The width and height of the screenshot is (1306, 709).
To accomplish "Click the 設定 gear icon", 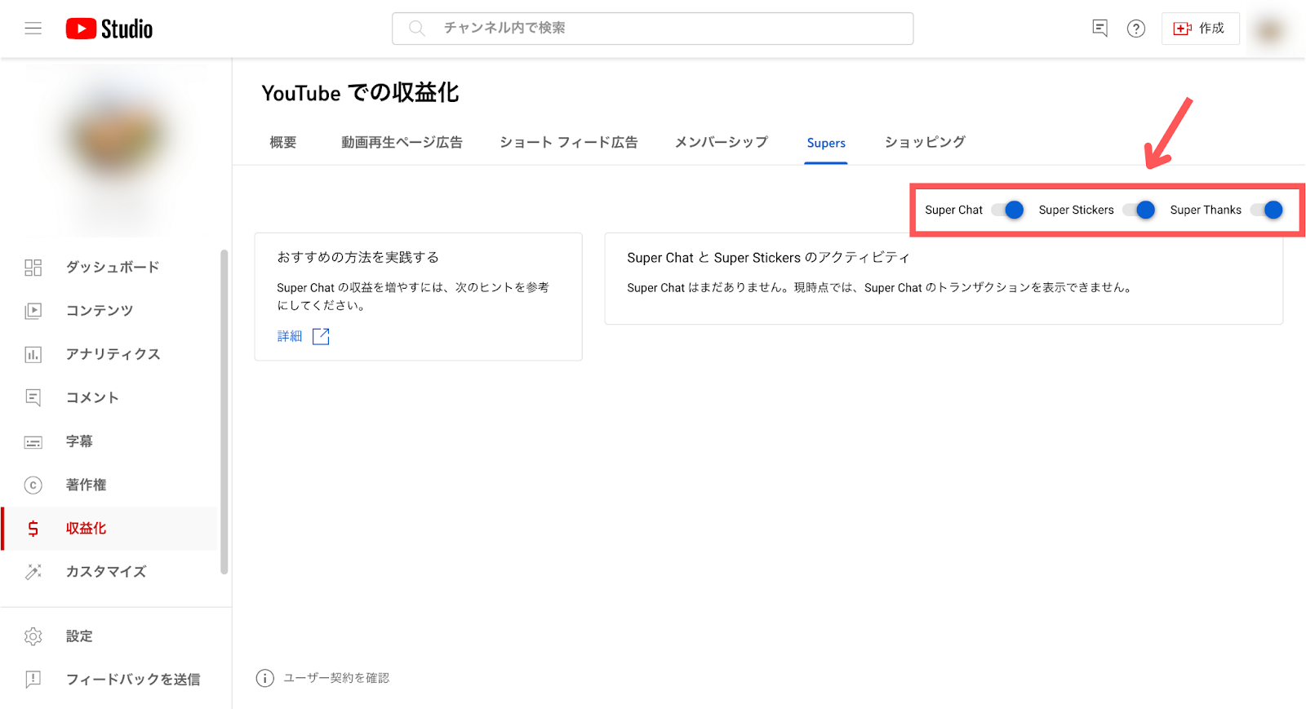I will pyautogui.click(x=33, y=636).
